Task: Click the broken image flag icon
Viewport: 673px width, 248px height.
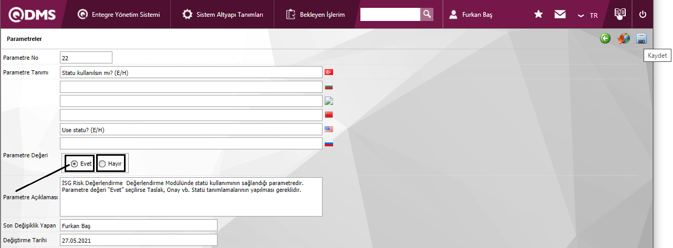Action: (329, 100)
